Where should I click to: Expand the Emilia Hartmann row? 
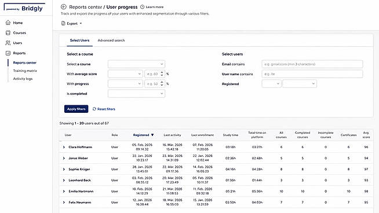point(64,191)
